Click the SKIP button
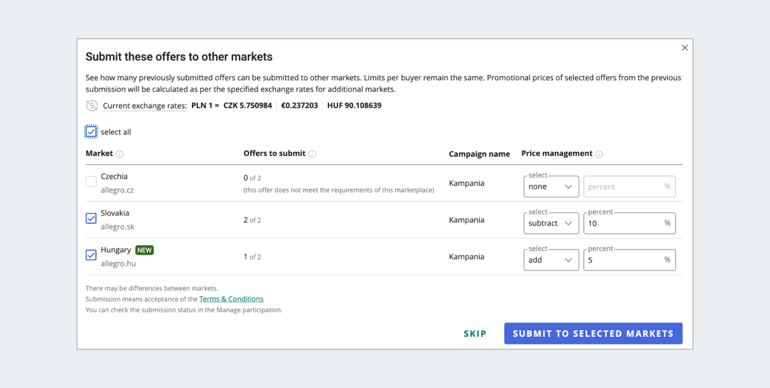 click(x=475, y=334)
